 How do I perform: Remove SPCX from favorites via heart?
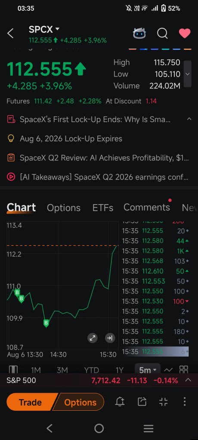pyautogui.click(x=185, y=34)
